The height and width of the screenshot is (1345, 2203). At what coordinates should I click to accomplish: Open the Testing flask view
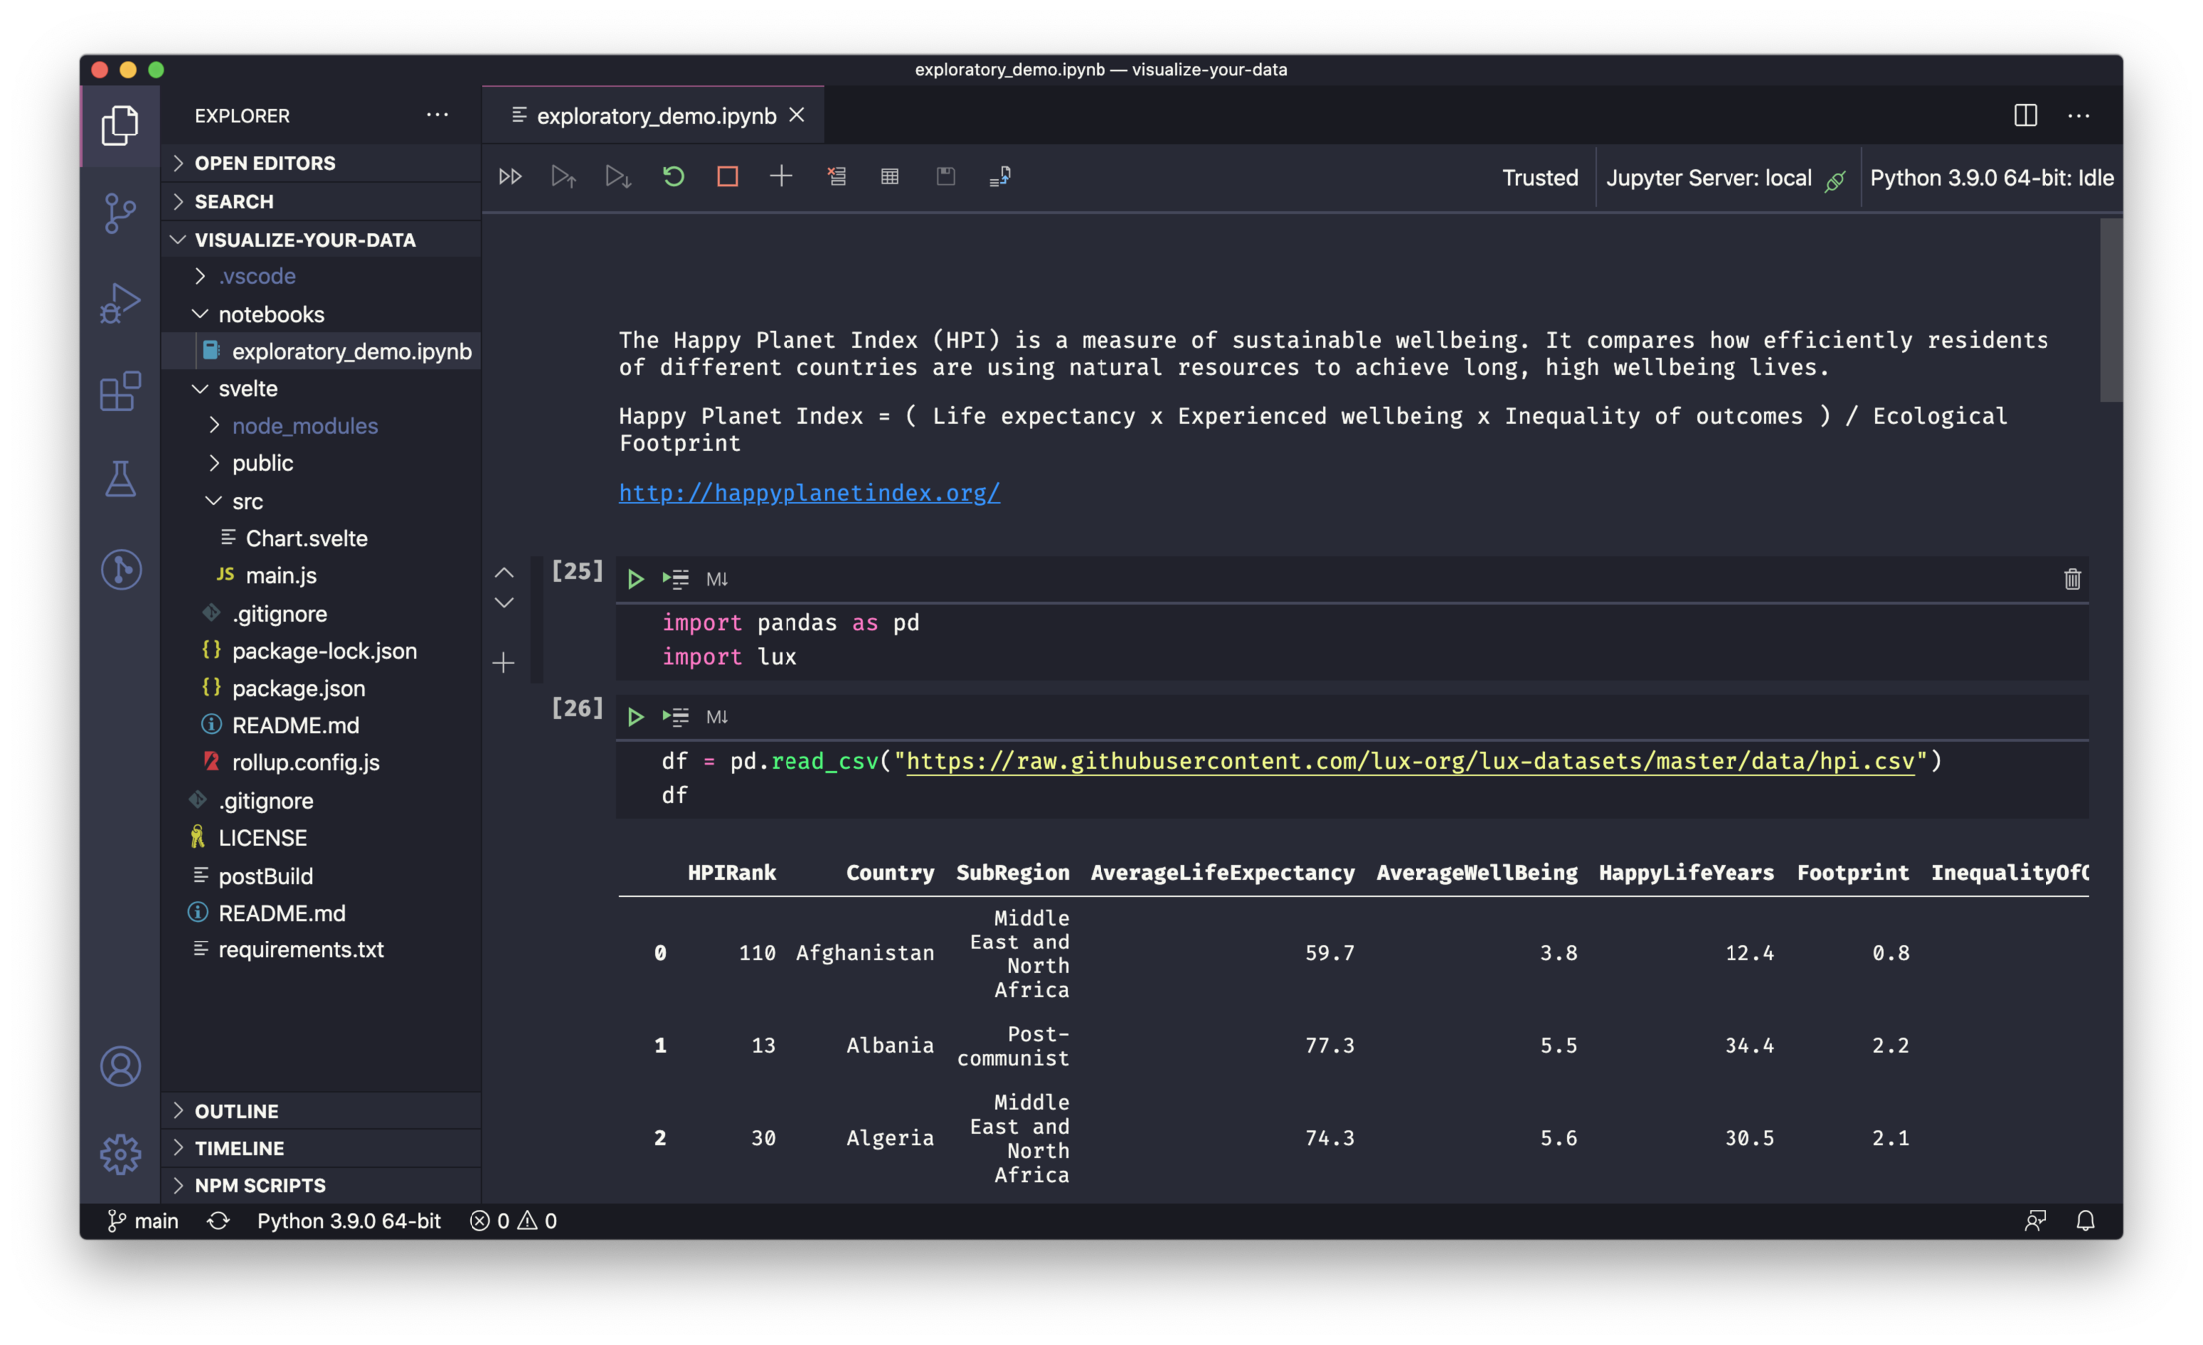(120, 479)
